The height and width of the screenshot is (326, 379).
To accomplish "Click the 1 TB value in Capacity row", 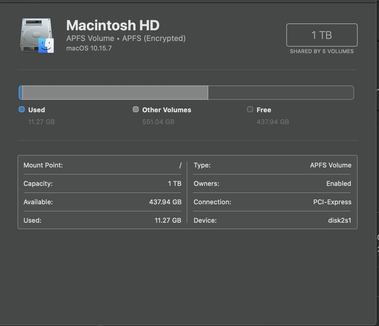I will [175, 183].
